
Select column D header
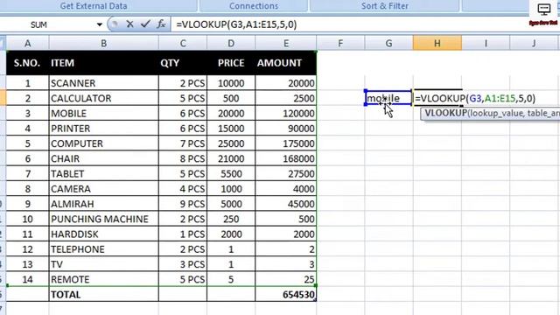click(x=231, y=43)
